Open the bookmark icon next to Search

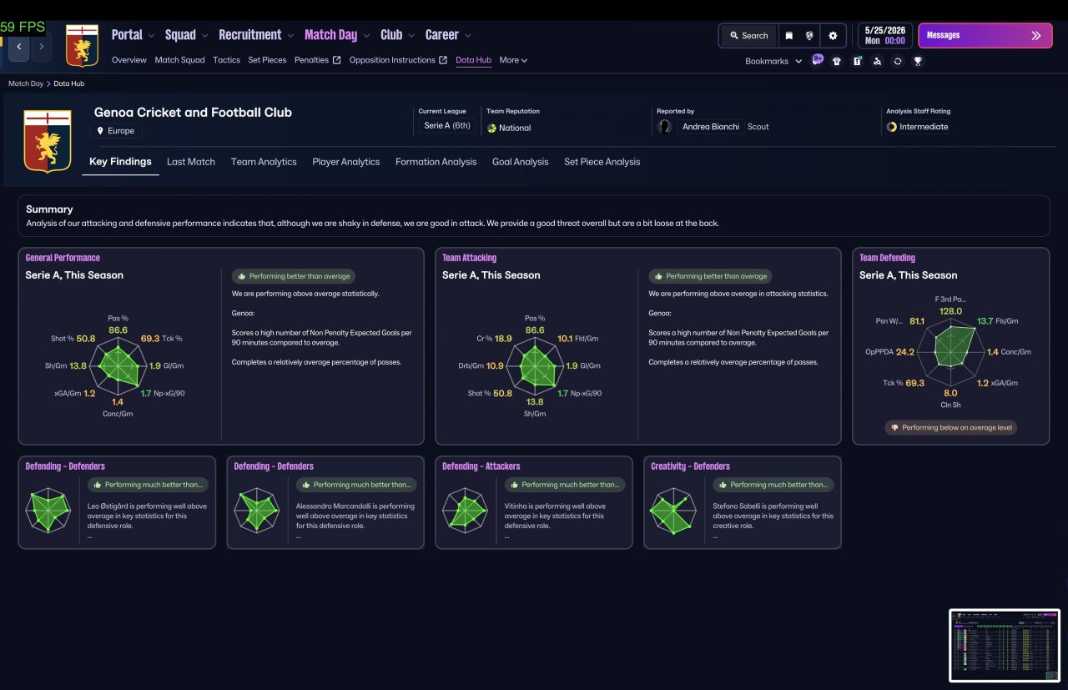[x=788, y=36]
